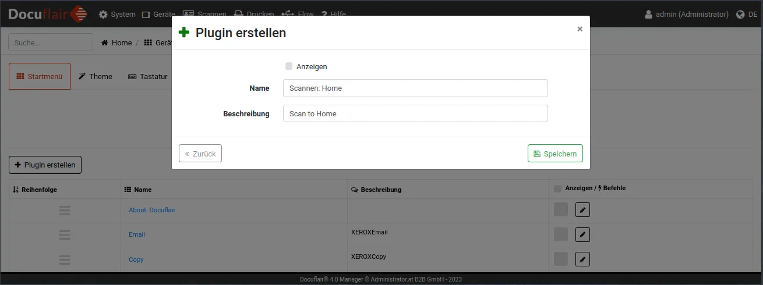Expand the admin (Administrator) user menu
This screenshot has height=285, width=763.
tap(687, 15)
